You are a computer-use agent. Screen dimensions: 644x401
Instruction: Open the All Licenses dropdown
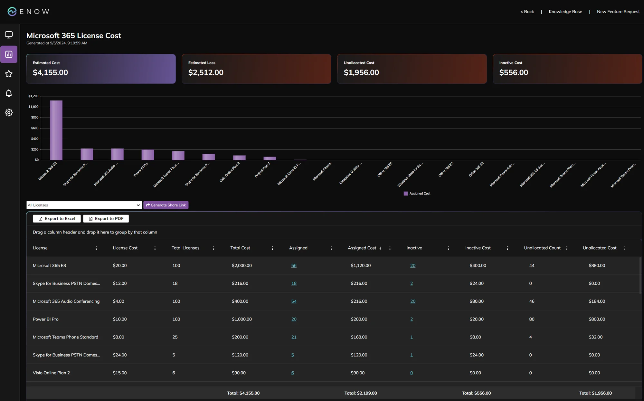pyautogui.click(x=84, y=205)
